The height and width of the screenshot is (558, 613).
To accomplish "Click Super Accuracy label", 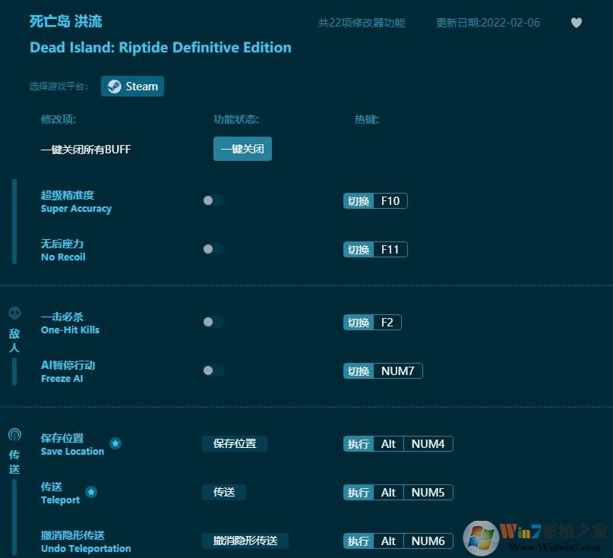I will pos(76,209).
